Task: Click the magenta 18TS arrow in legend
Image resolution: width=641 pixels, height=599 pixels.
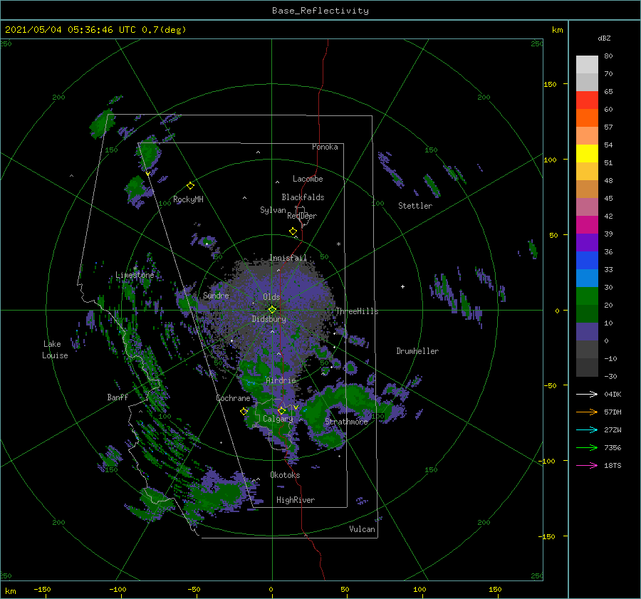Action: 587,465
